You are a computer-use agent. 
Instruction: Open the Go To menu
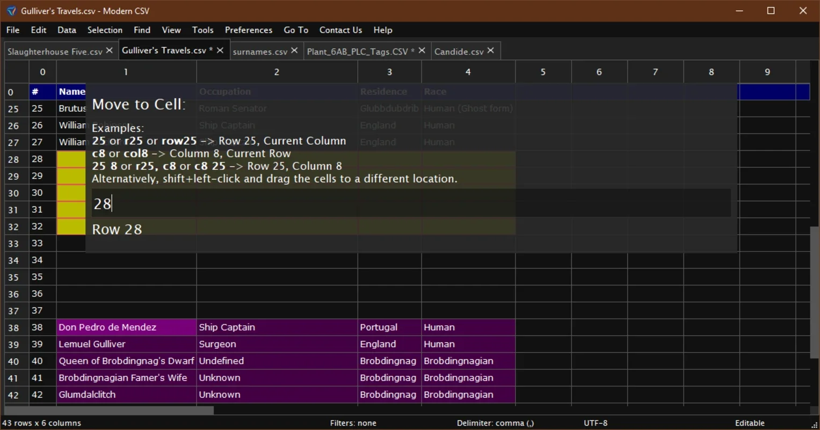tap(296, 30)
